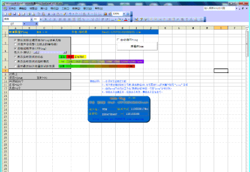Open the Format (格式) menu
250x172 pixels.
click(55, 8)
